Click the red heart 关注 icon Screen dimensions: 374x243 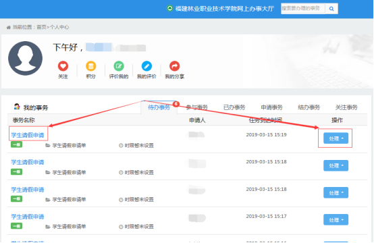[63, 66]
